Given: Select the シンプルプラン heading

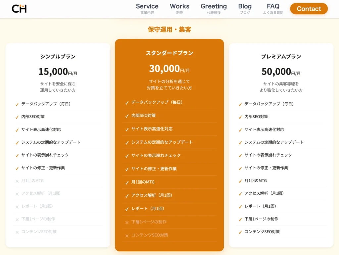Looking at the screenshot, I should (x=58, y=57).
